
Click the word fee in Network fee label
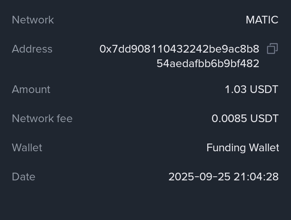tap(65, 118)
